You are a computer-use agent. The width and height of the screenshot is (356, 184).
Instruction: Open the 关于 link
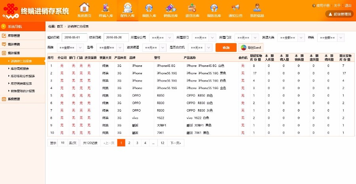coord(337,6)
